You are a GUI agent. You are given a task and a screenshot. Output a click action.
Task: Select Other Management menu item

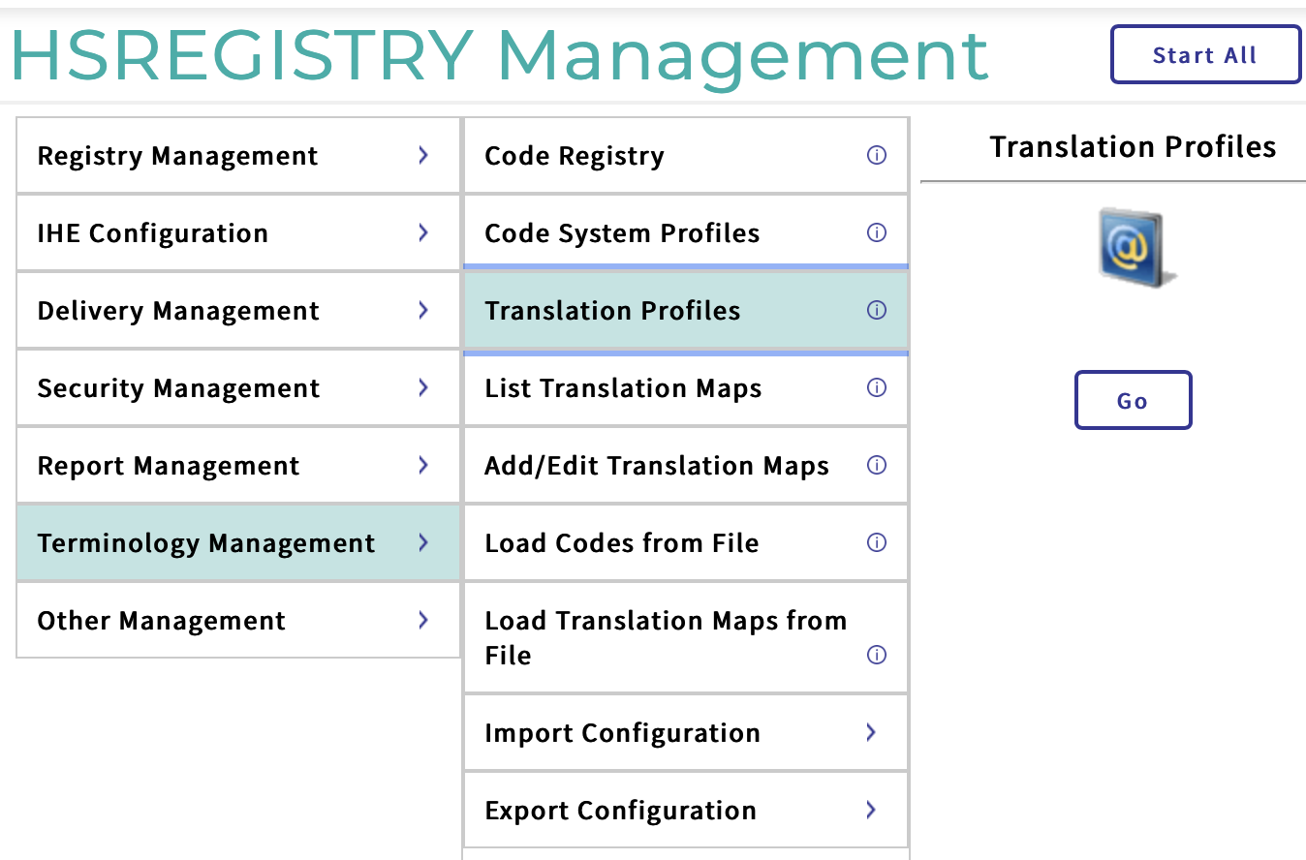pos(162,621)
